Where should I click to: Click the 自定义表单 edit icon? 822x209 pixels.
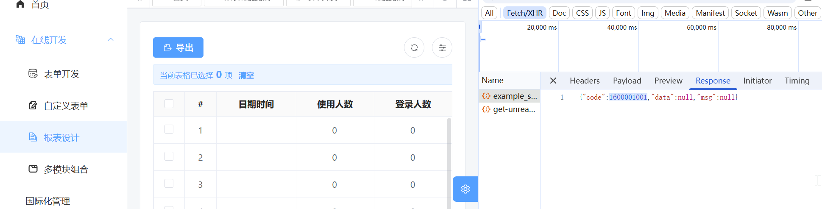33,106
